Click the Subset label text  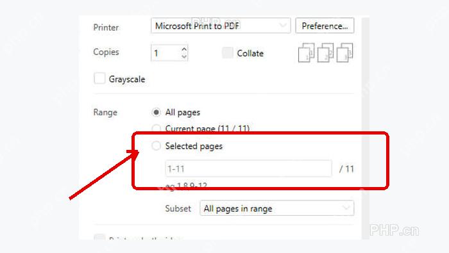point(178,208)
